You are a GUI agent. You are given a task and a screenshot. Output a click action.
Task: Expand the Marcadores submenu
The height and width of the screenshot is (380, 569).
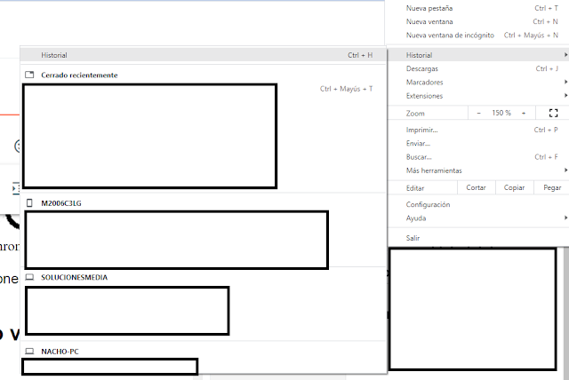[425, 83]
